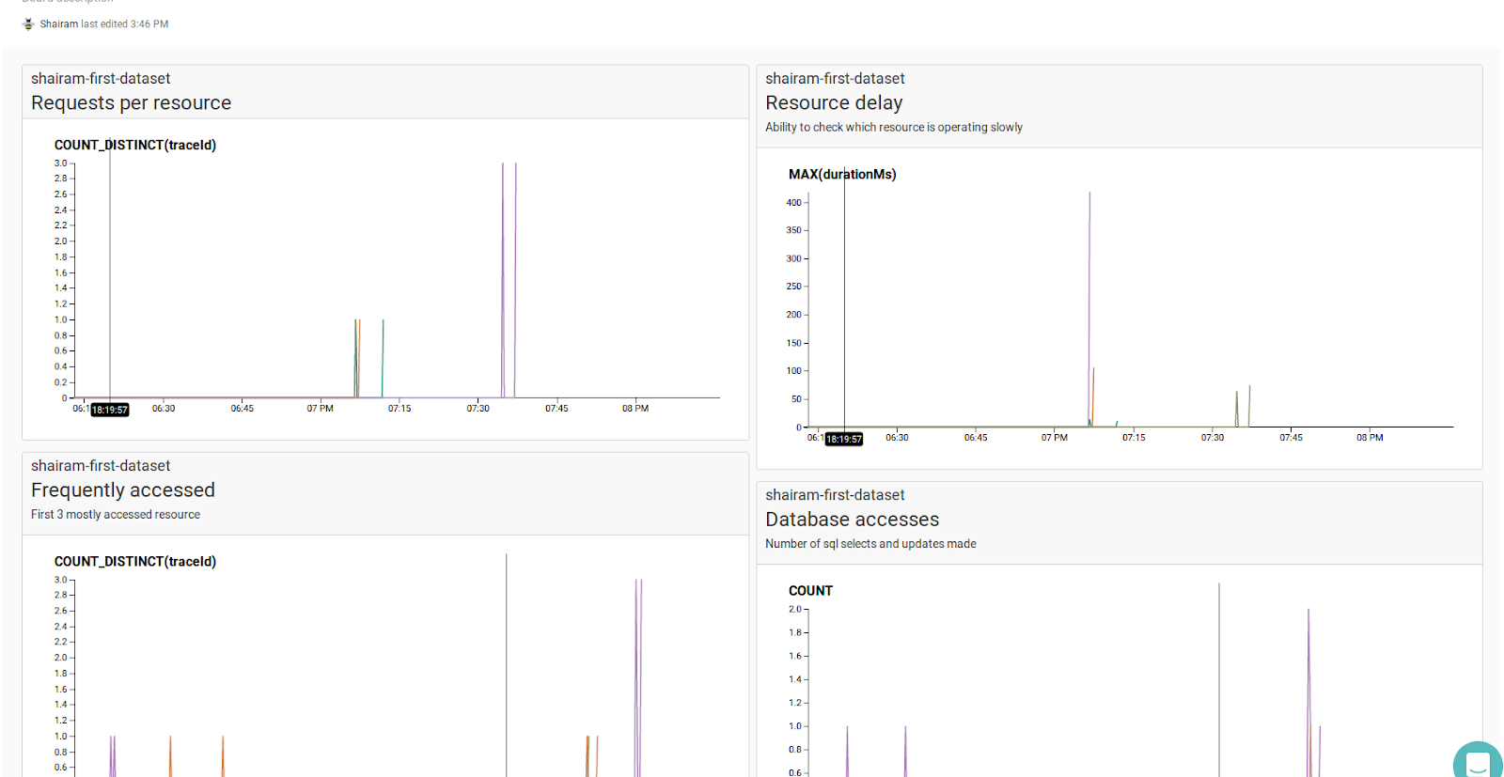The image size is (1504, 777).
Task: Open the chat support bubble icon
Action: point(1478,762)
